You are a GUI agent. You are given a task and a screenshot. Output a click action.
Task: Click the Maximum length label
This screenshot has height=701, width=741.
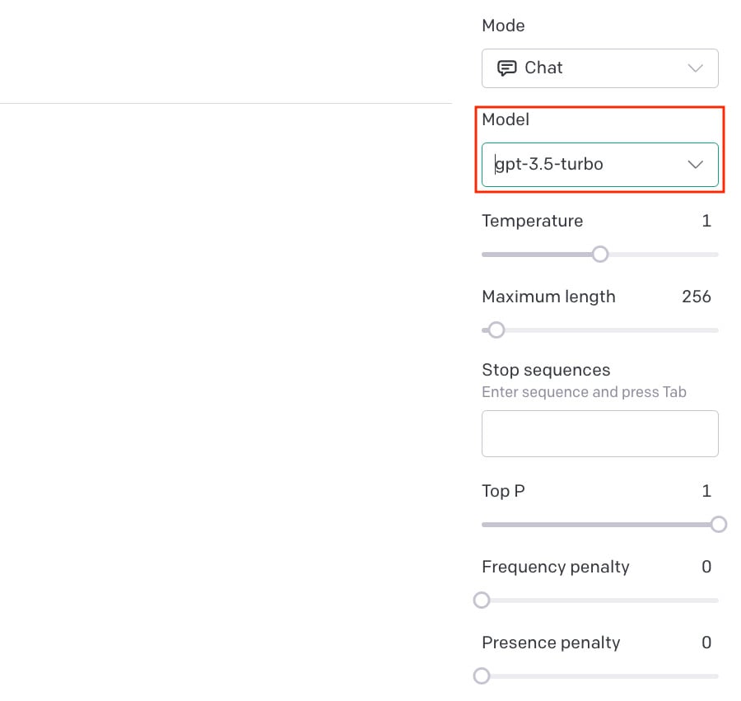pos(548,297)
